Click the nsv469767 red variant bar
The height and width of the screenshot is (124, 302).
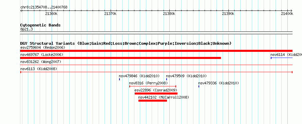pyautogui.click(x=120, y=58)
